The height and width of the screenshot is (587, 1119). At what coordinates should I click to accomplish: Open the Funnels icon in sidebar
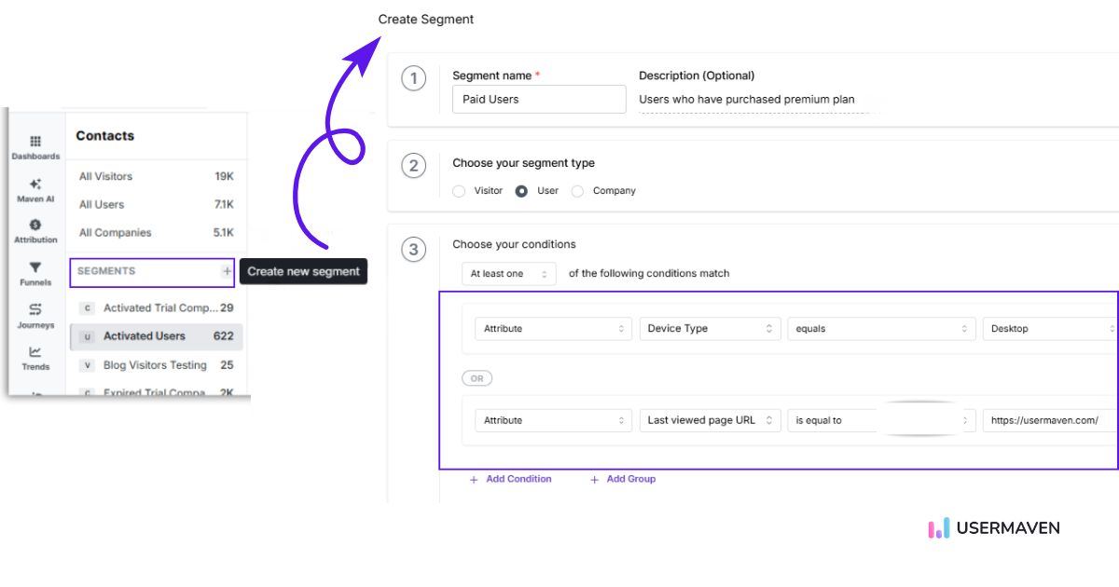pos(35,268)
